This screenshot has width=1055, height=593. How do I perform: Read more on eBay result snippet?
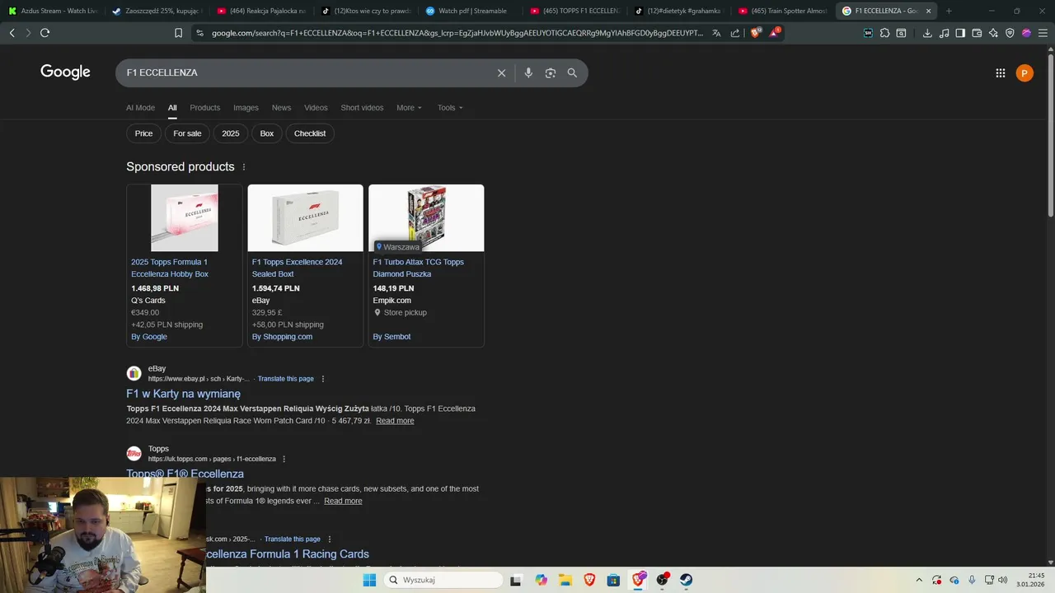(x=395, y=421)
